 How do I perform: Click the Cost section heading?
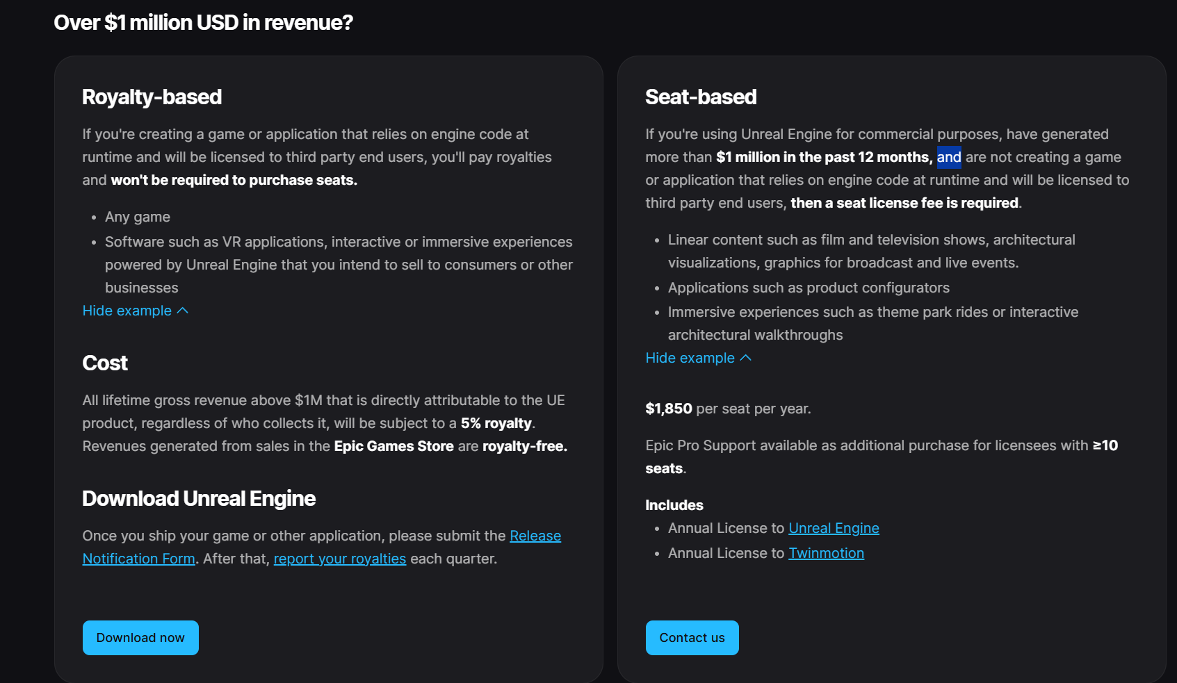(105, 363)
